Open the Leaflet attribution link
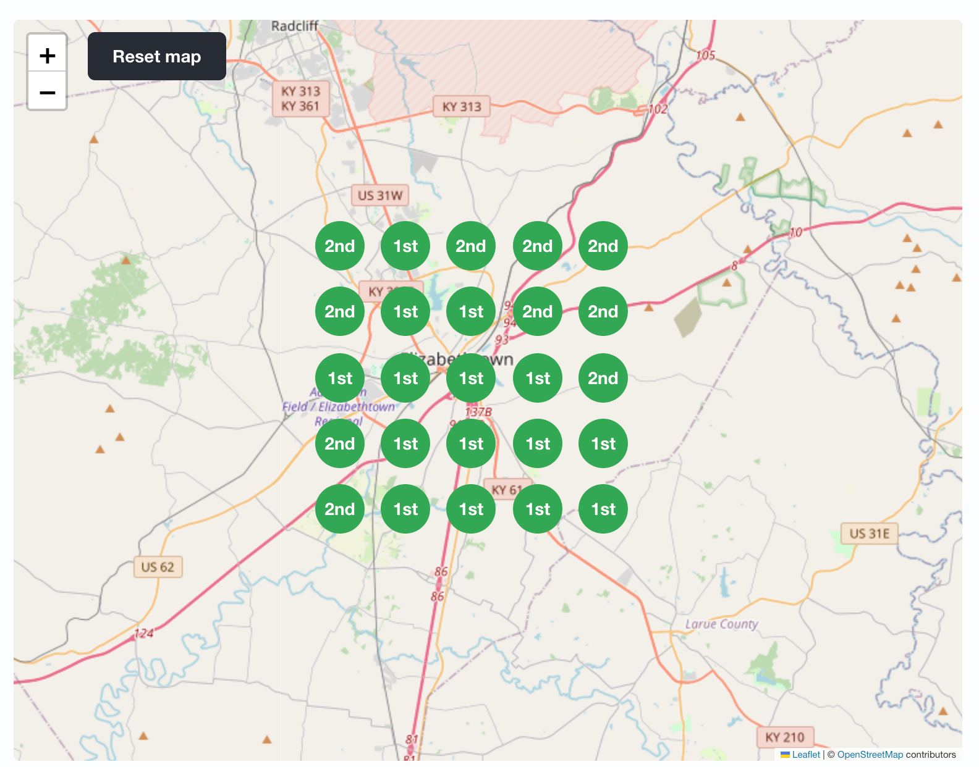979x767 pixels. click(x=805, y=754)
